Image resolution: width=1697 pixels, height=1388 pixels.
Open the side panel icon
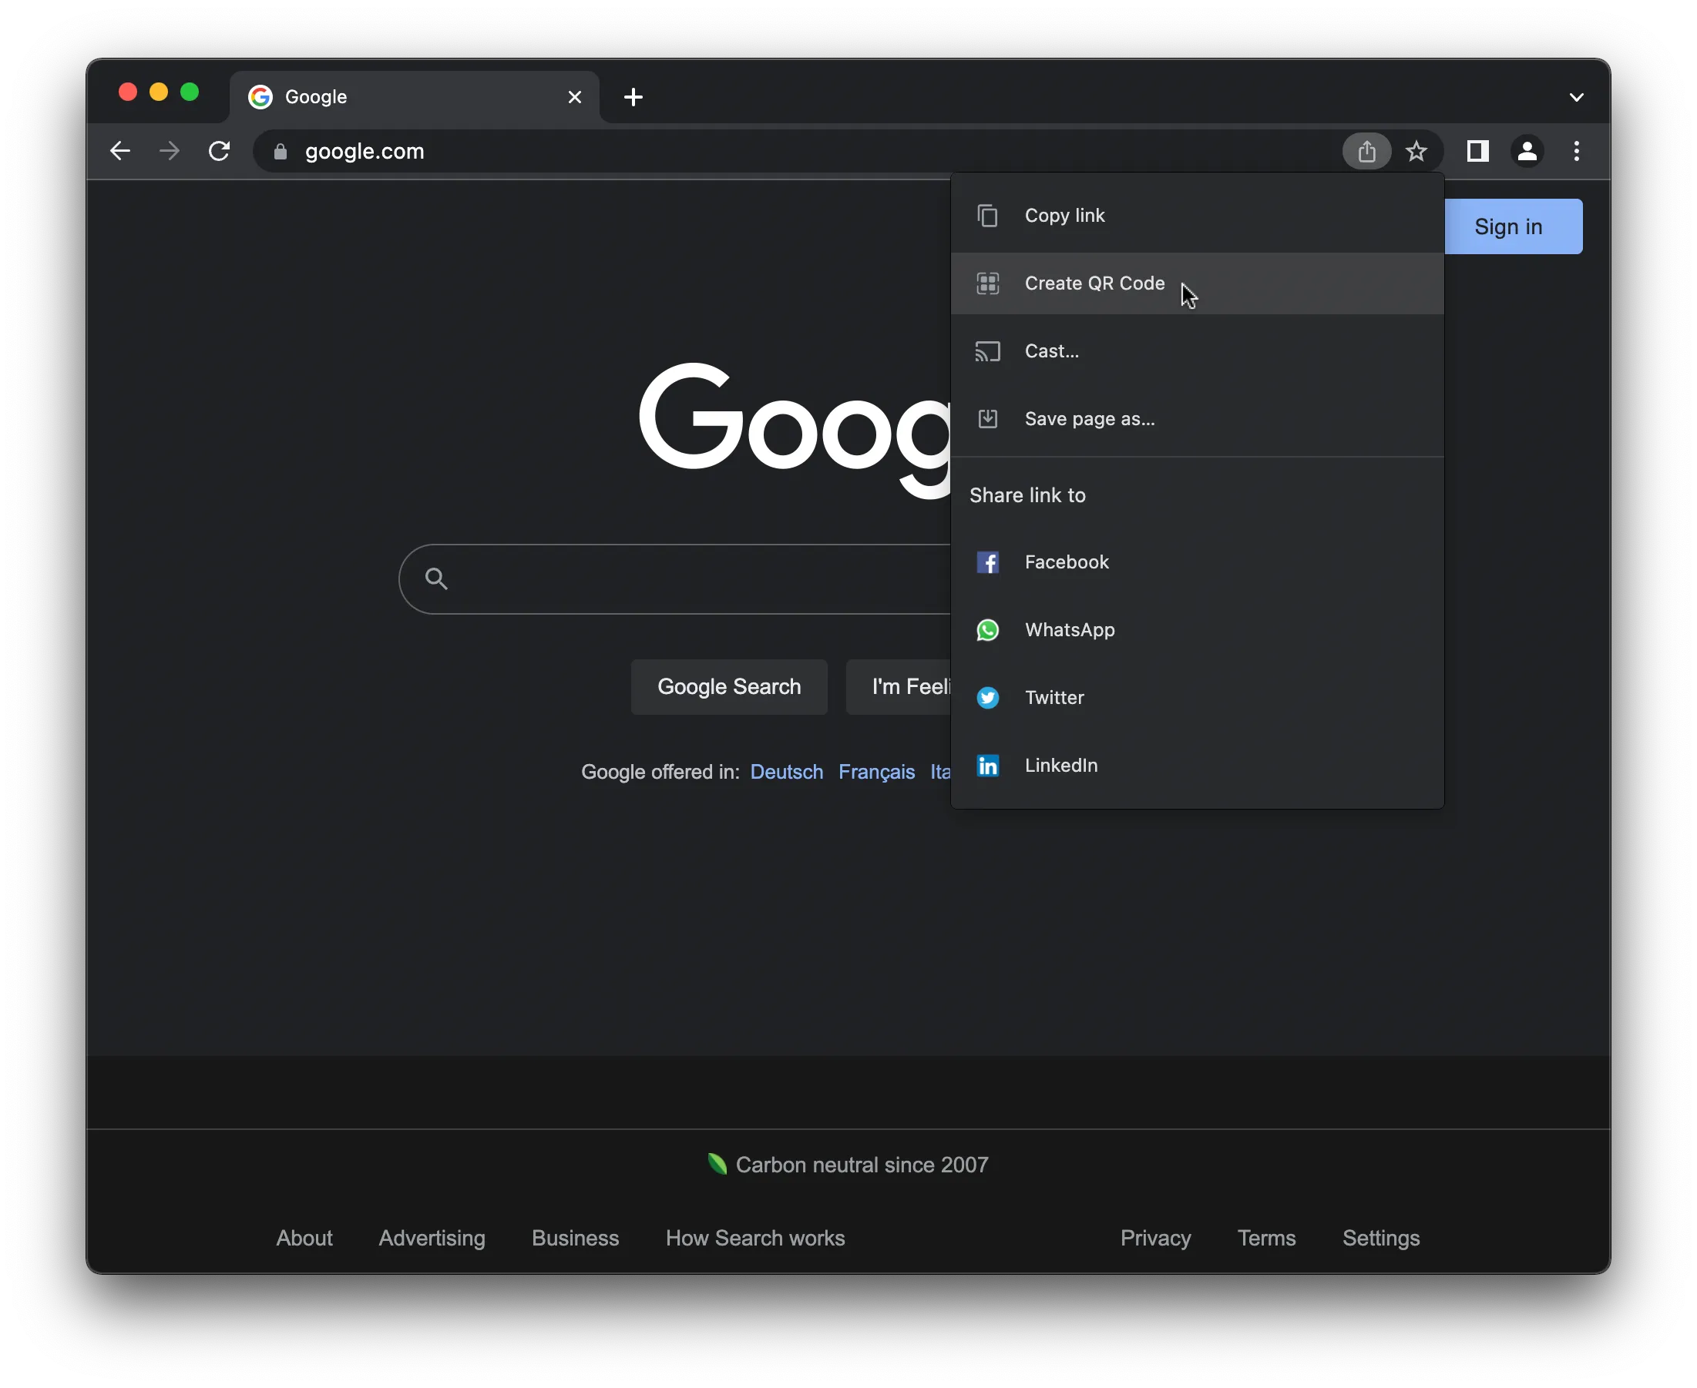tap(1477, 151)
